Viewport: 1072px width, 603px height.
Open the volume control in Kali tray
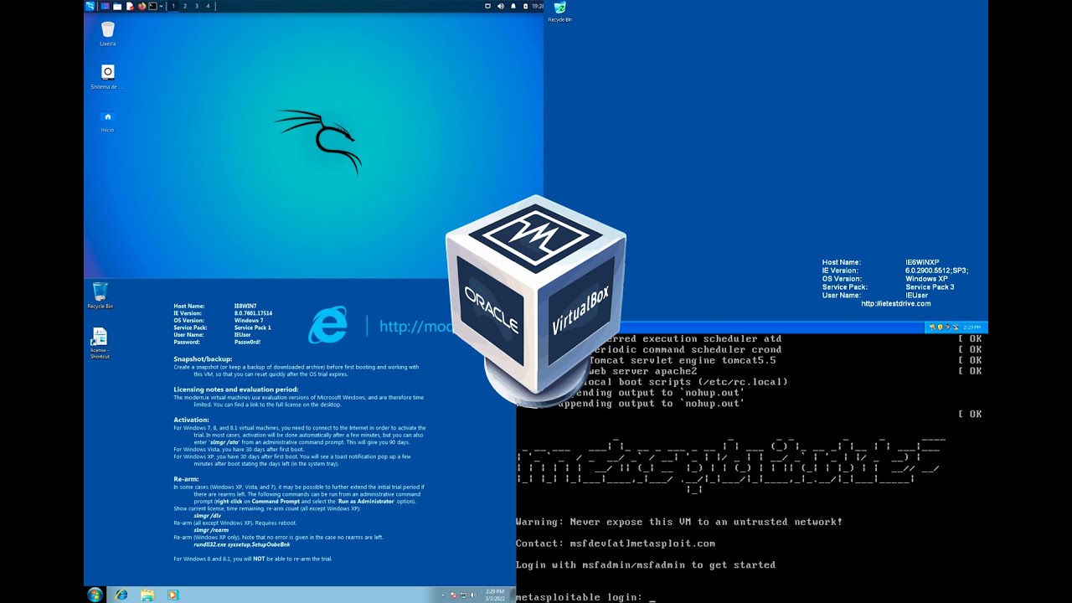tap(501, 6)
